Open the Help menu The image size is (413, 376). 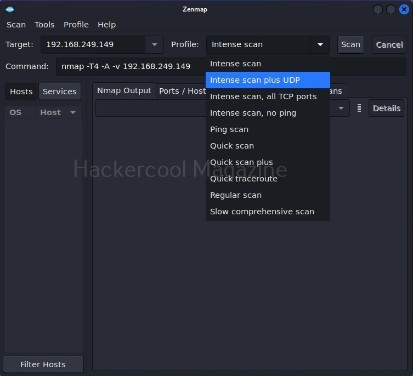106,25
